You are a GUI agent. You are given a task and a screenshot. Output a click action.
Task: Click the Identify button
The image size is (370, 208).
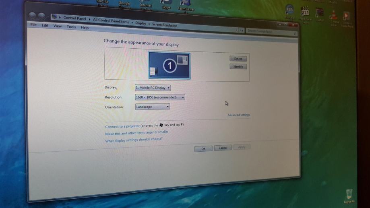(238, 66)
